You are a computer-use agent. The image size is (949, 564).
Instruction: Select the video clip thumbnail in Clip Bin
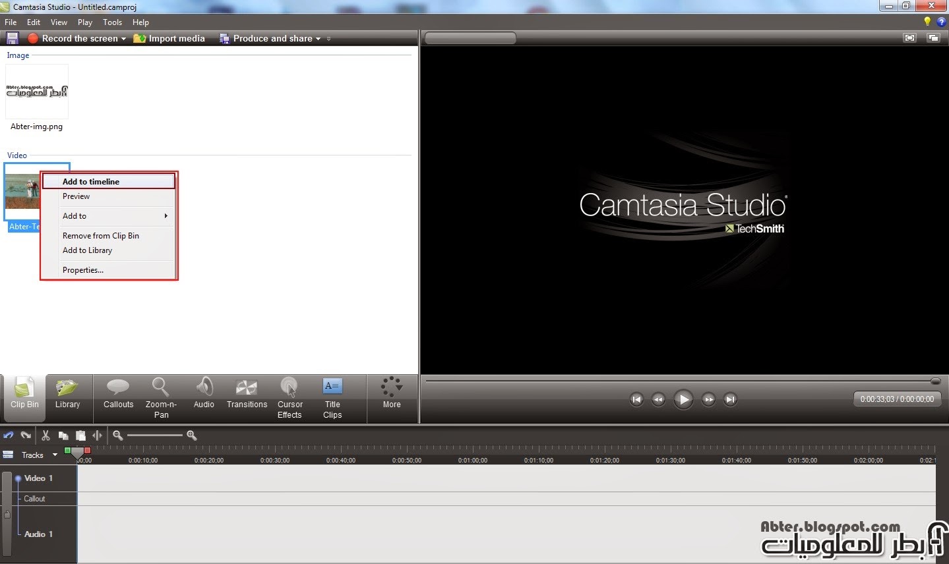point(22,192)
